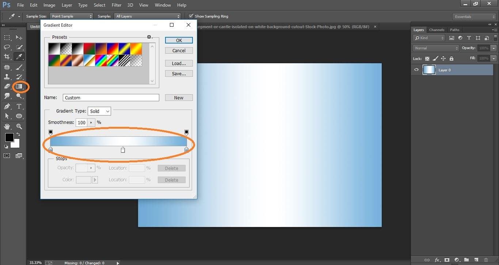Image resolution: width=499 pixels, height=265 pixels.
Task: Open the Presets panel gear menu
Action: (x=149, y=37)
